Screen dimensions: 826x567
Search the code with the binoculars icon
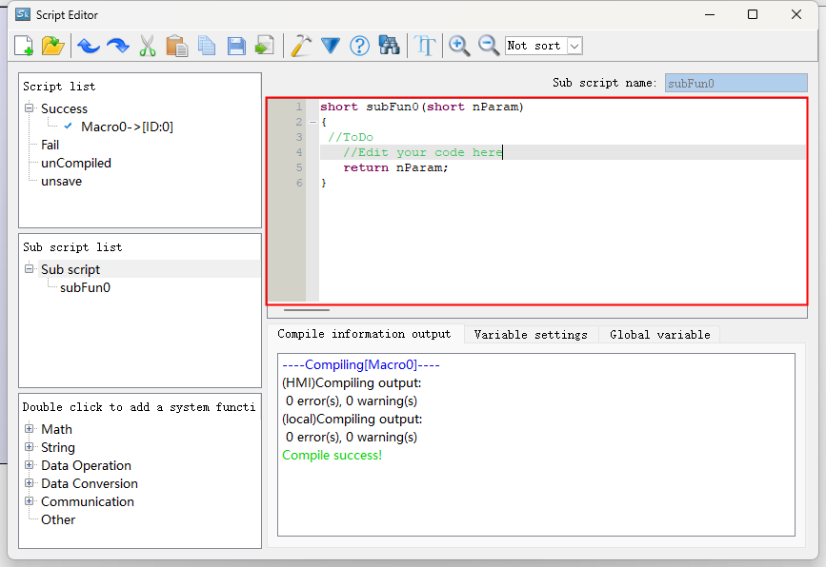click(389, 46)
